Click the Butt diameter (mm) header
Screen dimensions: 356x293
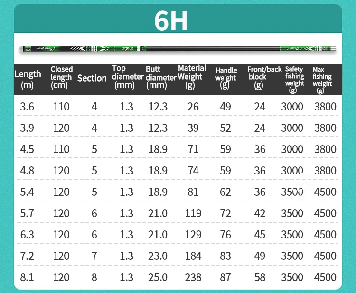[x=160, y=77]
